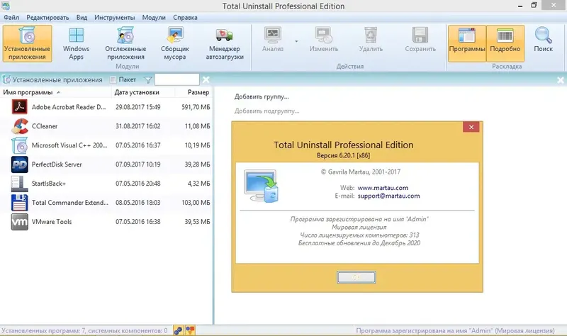Open the Справка menu

tap(185, 17)
